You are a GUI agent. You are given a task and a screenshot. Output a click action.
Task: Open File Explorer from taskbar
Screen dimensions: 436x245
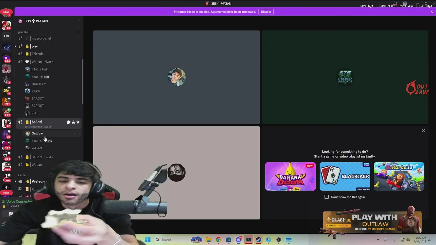(x=208, y=240)
